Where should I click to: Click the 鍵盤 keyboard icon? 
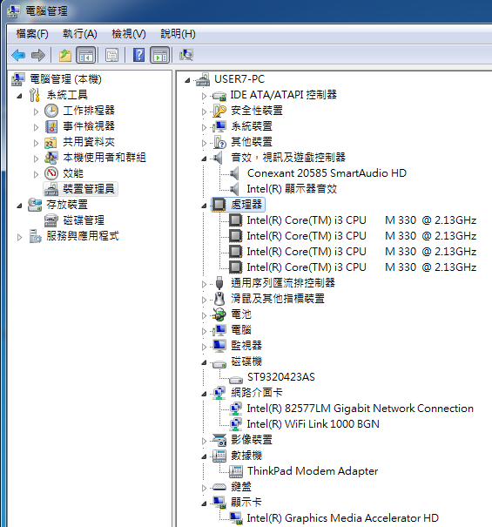tap(219, 487)
